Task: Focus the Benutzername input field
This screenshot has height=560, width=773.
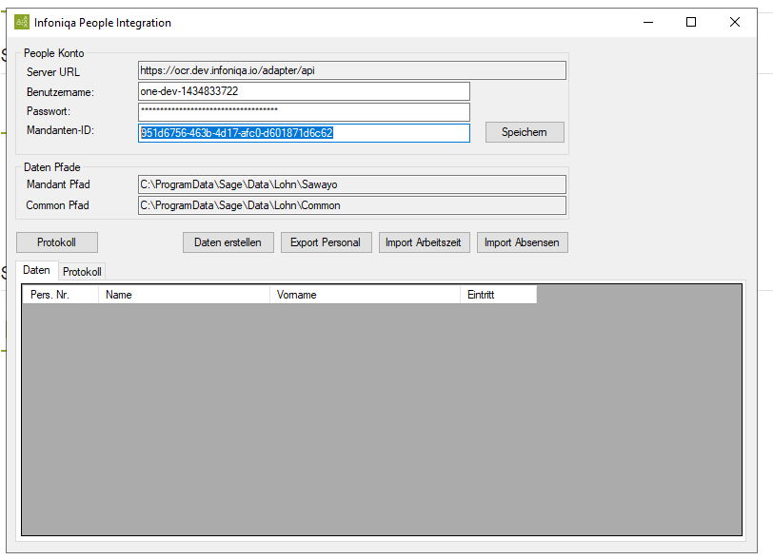Action: (x=304, y=91)
